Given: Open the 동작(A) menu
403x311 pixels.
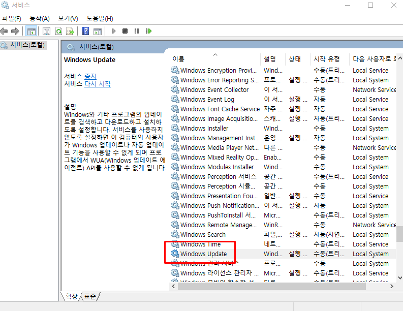Looking at the screenshot, I should click(40, 18).
